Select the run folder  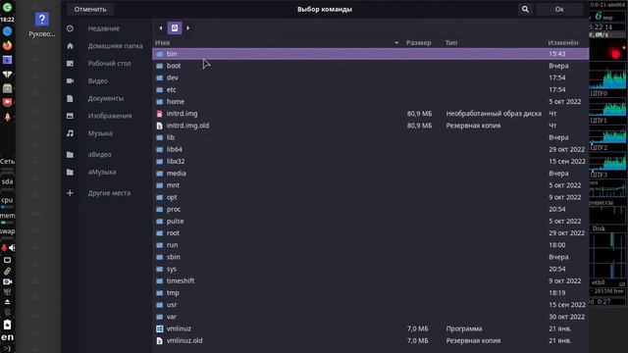371,245
